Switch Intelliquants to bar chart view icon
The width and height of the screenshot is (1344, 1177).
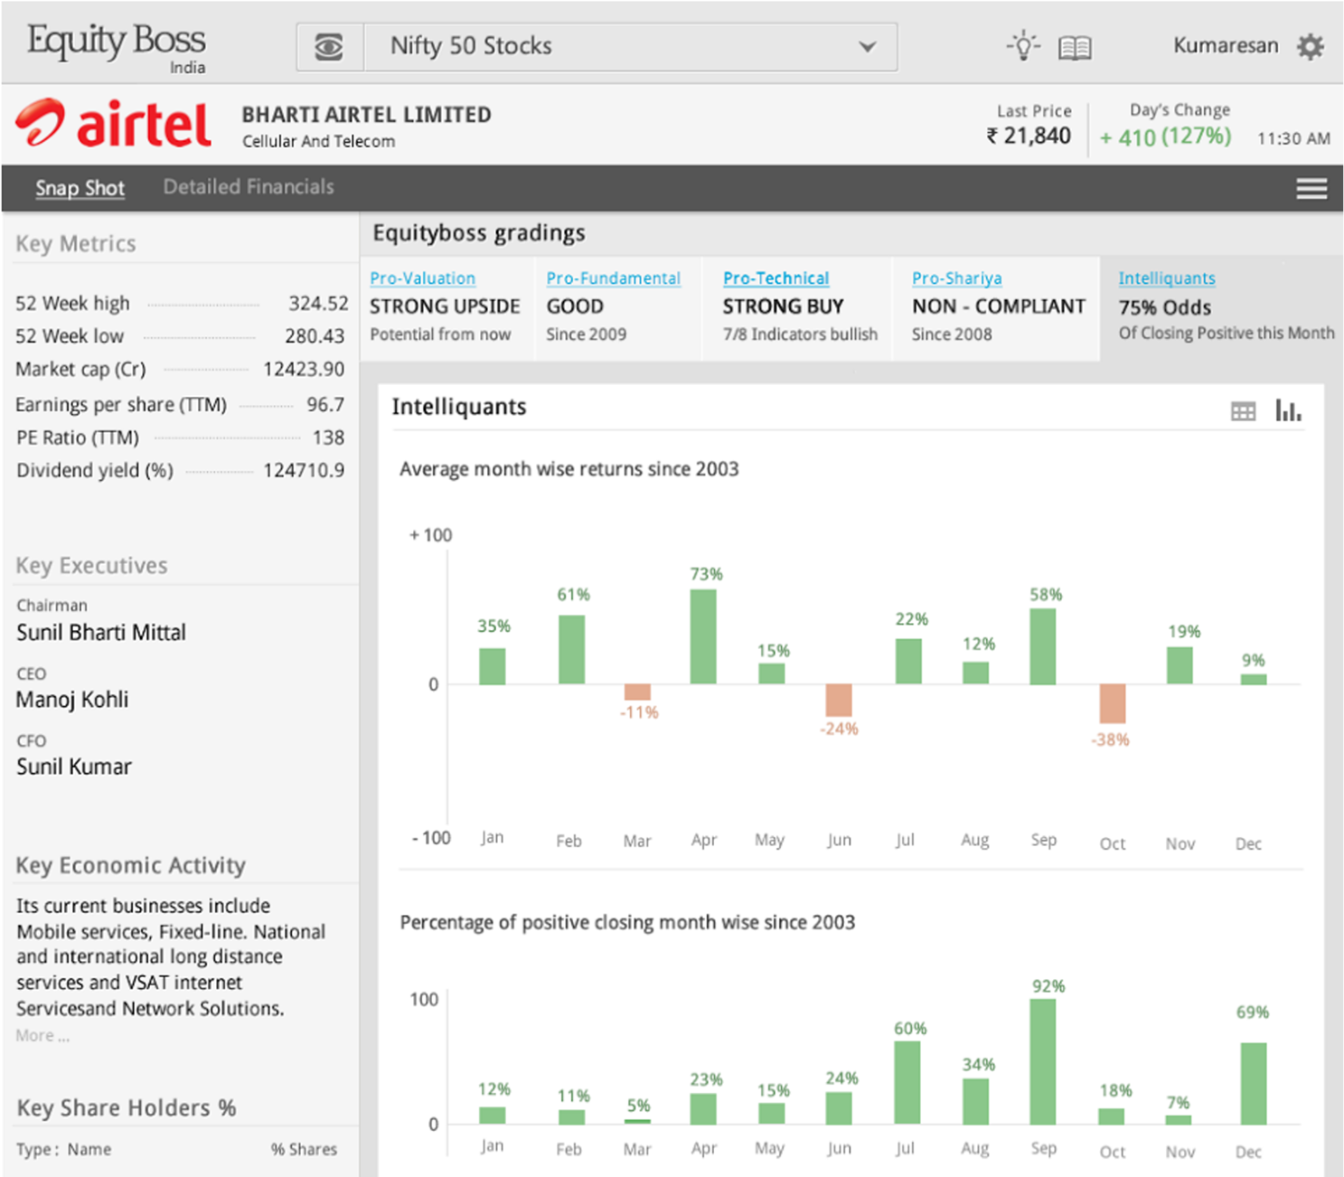(1288, 410)
